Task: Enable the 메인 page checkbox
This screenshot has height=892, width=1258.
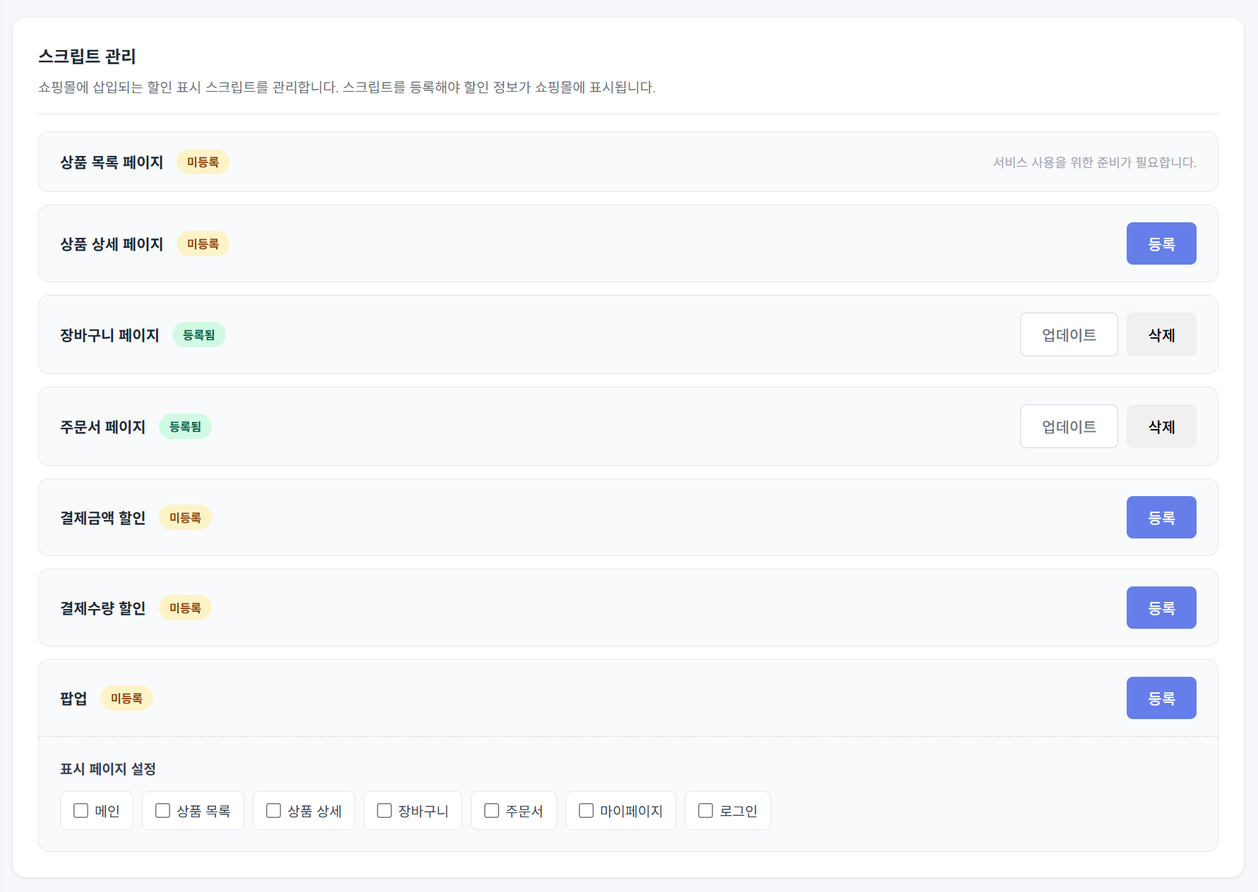Action: [x=81, y=811]
